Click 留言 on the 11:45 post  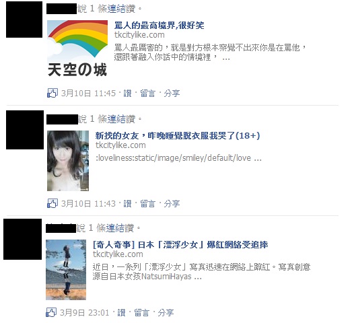147,94
